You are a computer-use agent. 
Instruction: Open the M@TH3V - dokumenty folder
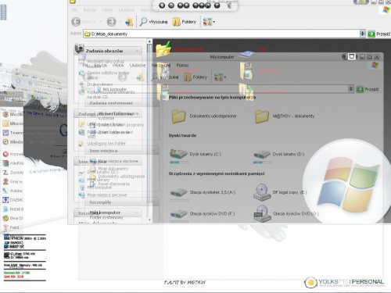coord(262,116)
